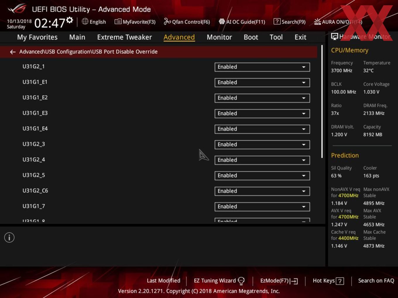Click the U31G2_3 row label

[x=34, y=144]
